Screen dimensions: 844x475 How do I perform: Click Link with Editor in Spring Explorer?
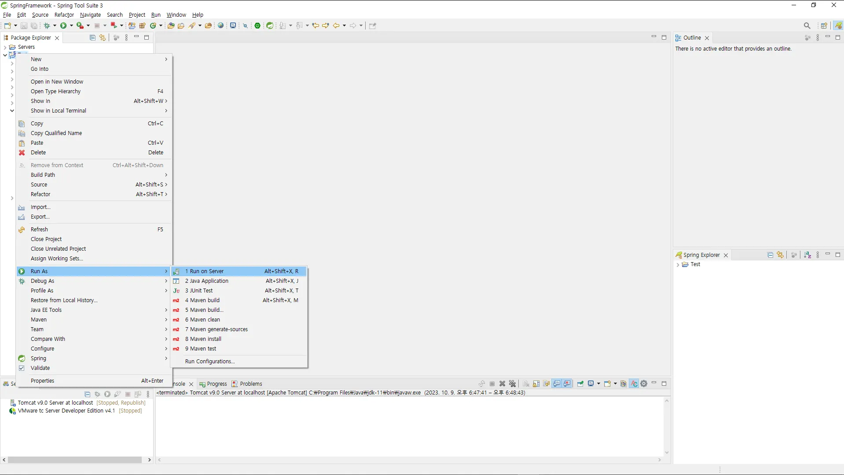780,255
